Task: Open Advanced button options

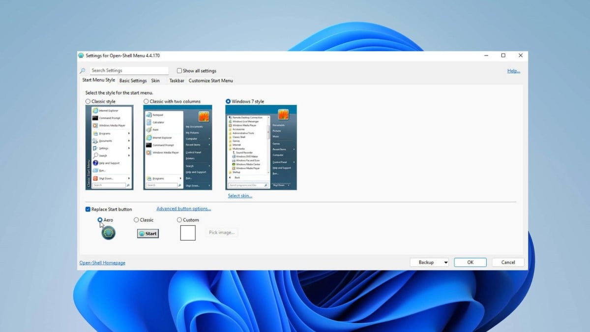Action: pyautogui.click(x=183, y=209)
